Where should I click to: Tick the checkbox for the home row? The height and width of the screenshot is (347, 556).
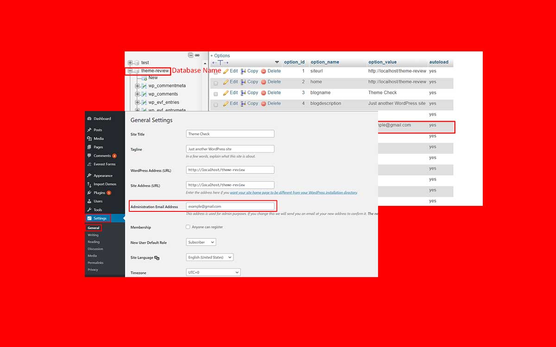tap(215, 83)
